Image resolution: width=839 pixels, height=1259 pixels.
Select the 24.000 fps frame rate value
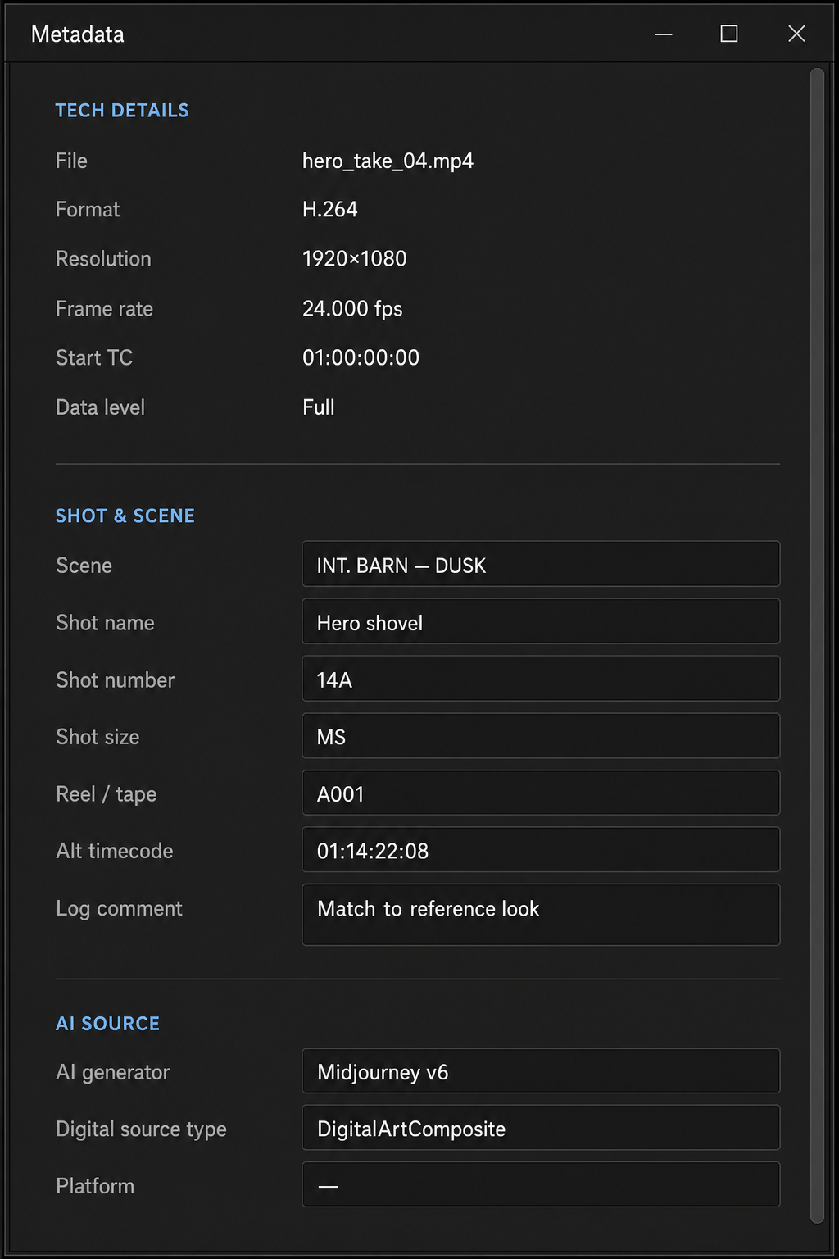tap(352, 308)
